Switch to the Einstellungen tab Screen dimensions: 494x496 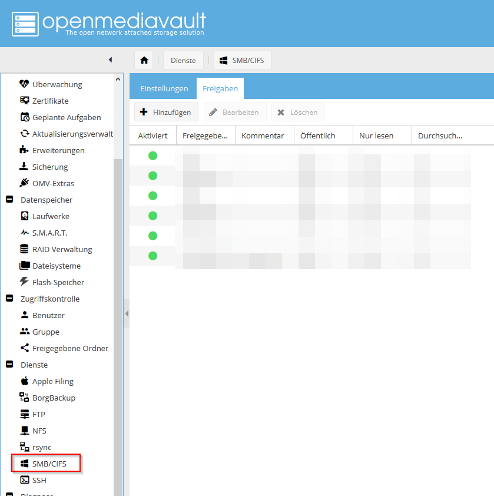click(163, 88)
